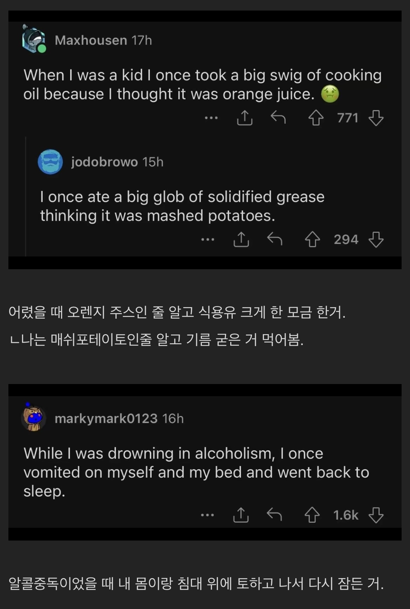Share jodobrowo's reply
Viewport: 410px width, 609px height.
[x=241, y=240]
